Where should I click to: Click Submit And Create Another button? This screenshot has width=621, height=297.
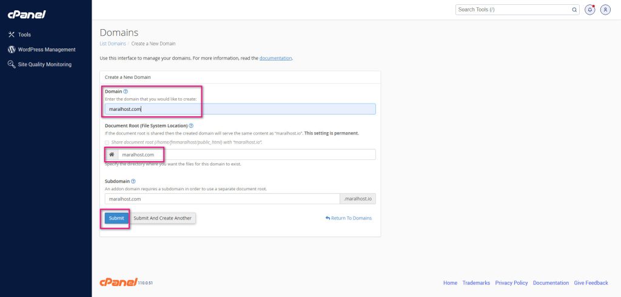163,218
